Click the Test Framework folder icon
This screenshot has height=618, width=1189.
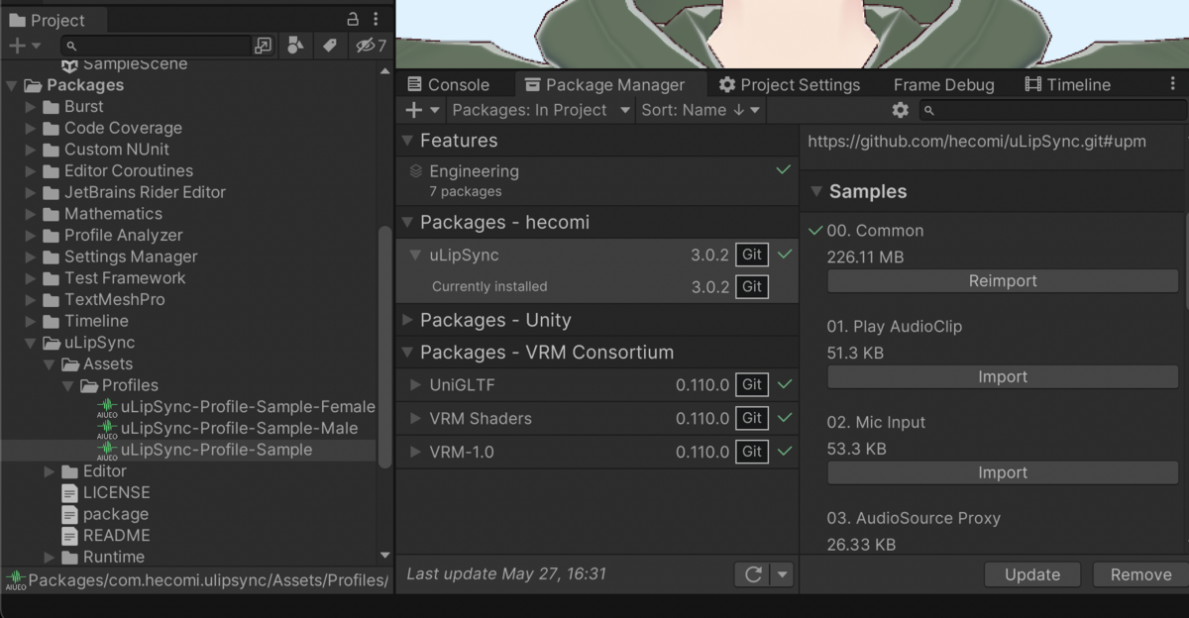[x=52, y=278]
